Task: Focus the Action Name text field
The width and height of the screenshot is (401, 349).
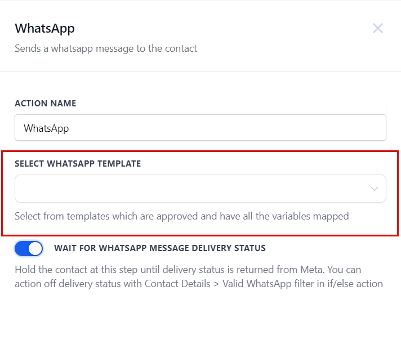Action: [x=200, y=128]
